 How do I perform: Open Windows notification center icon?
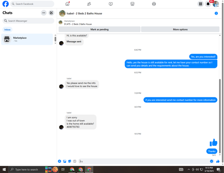pos(219,169)
